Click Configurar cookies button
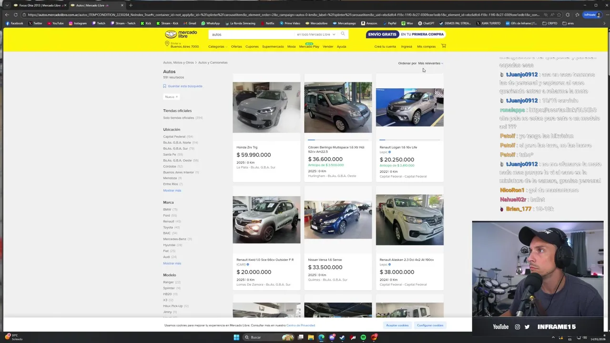 (430, 325)
